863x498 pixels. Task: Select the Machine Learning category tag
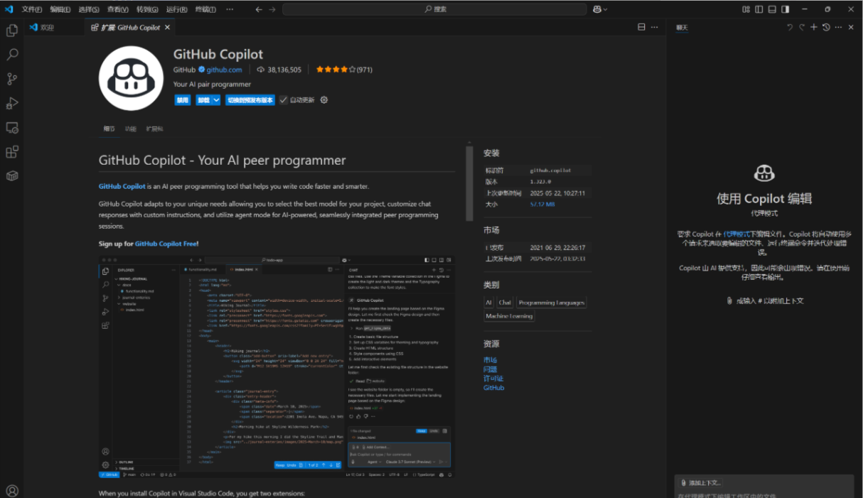point(509,316)
